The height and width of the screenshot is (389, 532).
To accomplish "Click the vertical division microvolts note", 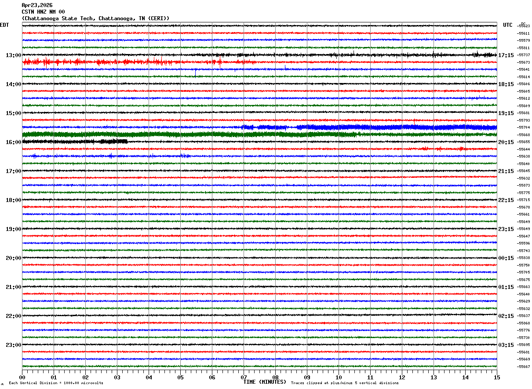I will pyautogui.click(x=56, y=383).
